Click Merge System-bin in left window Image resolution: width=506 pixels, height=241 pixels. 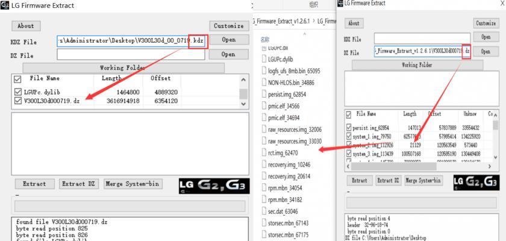point(133,184)
